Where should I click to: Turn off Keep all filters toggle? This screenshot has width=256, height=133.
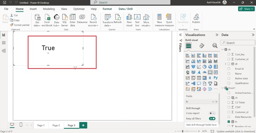pyautogui.click(x=212, y=119)
